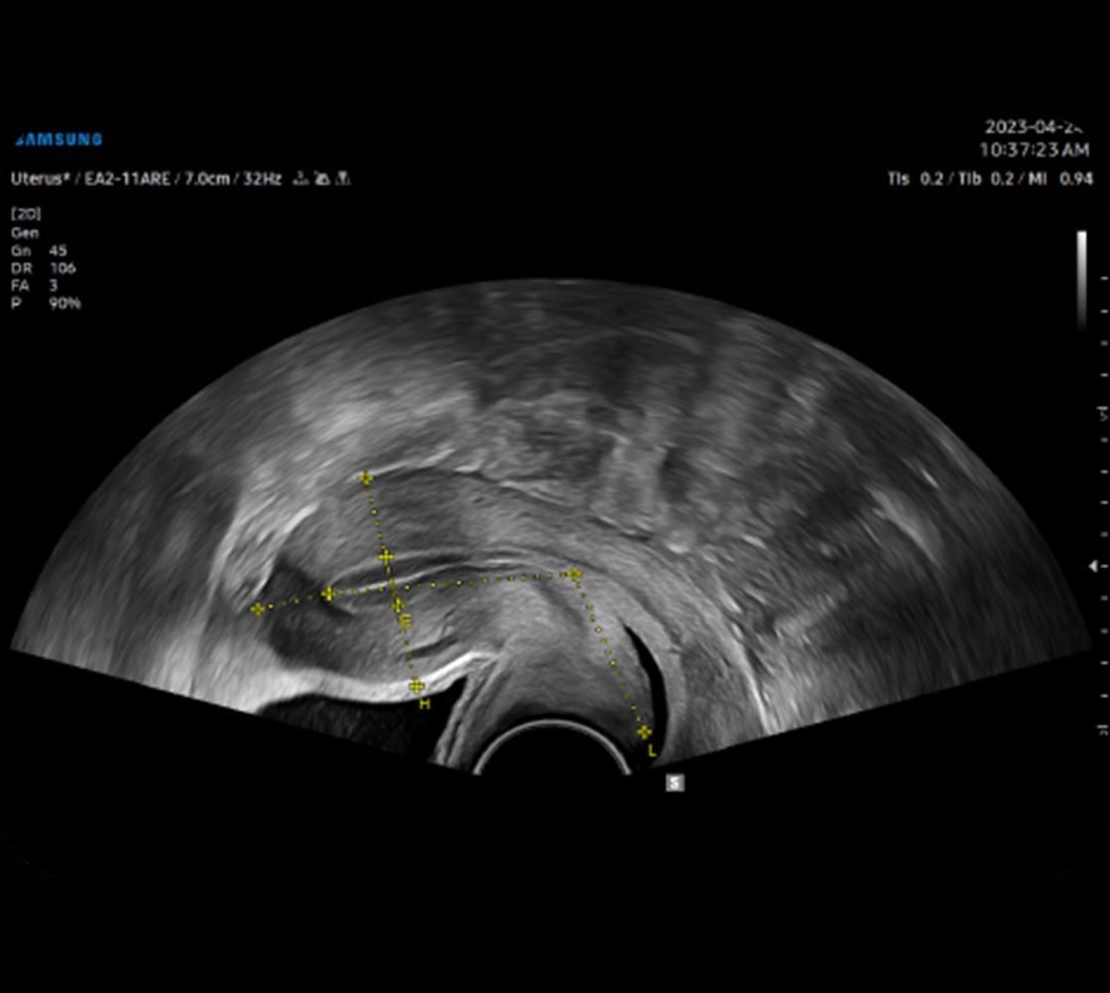Viewport: 1110px width, 993px height.
Task: Click the DR 106 dynamic range value
Action: pyautogui.click(x=44, y=268)
